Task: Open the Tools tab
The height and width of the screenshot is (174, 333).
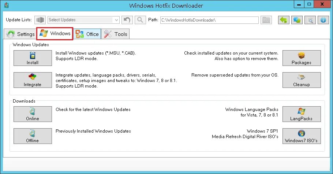Action: [x=115, y=34]
